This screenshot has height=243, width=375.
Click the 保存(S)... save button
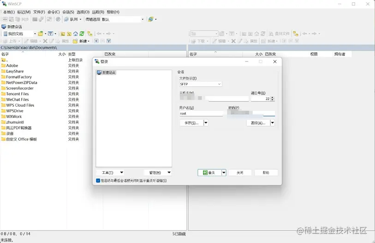point(191,123)
